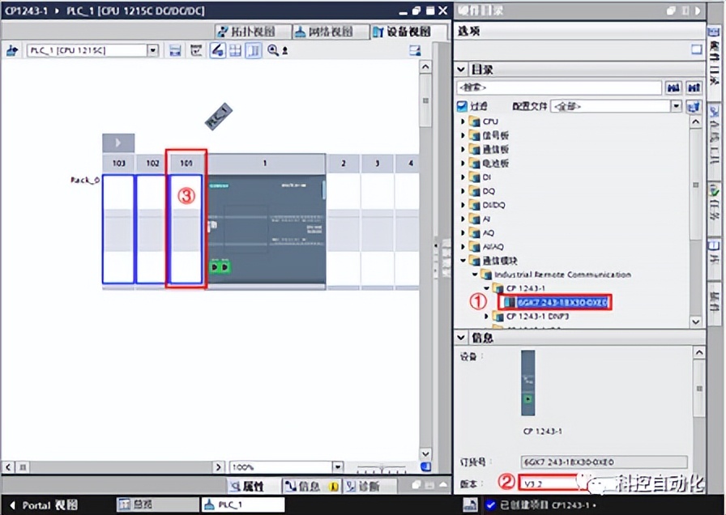
Task: Click the go-to-network-view icon left of device selector
Action: [x=12, y=50]
